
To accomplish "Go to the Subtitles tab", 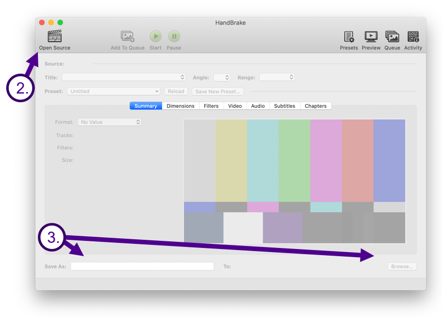I will pos(284,106).
